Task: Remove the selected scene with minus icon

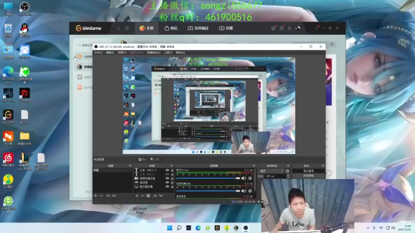Action: coord(101,196)
